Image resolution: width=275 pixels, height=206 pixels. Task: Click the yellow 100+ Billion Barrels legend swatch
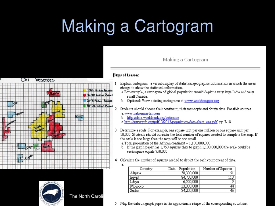coord(85,90)
